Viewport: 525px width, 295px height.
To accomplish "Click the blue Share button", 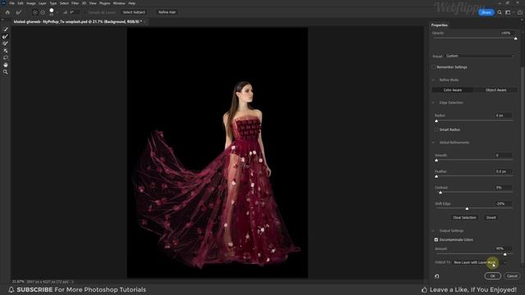I will click(486, 12).
